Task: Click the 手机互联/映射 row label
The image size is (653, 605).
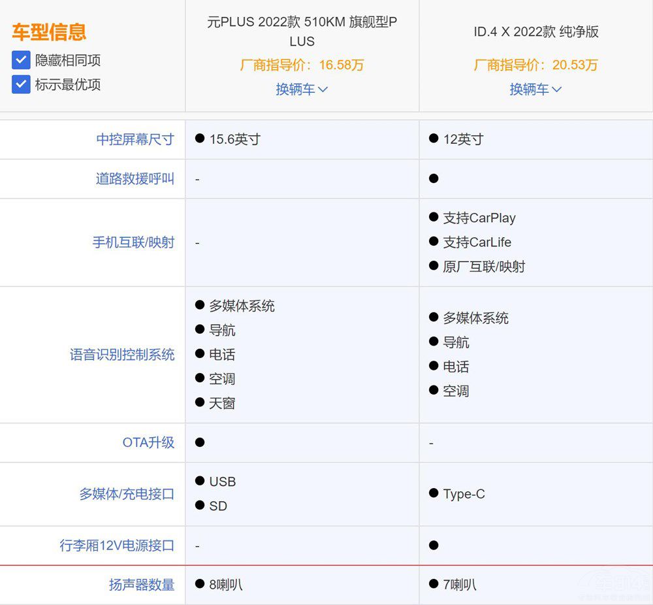Action: (133, 242)
